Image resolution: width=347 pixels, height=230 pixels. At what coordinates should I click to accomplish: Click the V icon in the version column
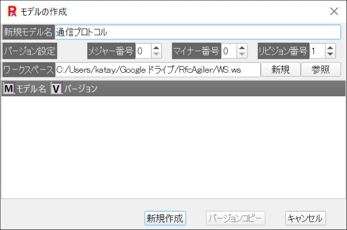[57, 88]
